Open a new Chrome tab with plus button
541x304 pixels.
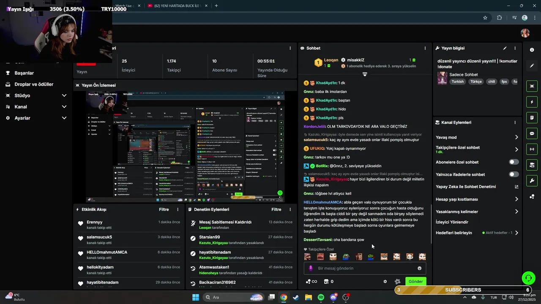point(216,5)
